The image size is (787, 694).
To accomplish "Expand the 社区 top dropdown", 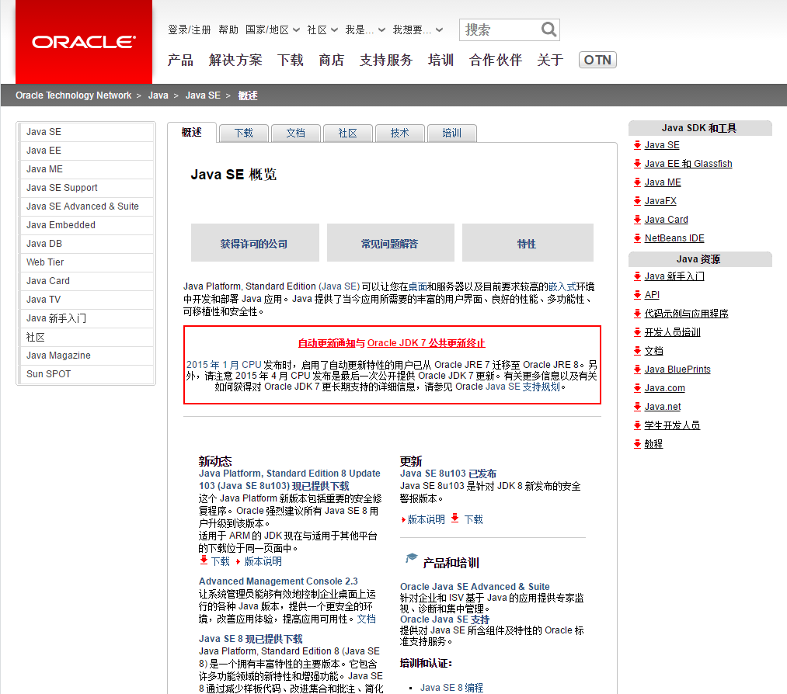I will tap(322, 29).
